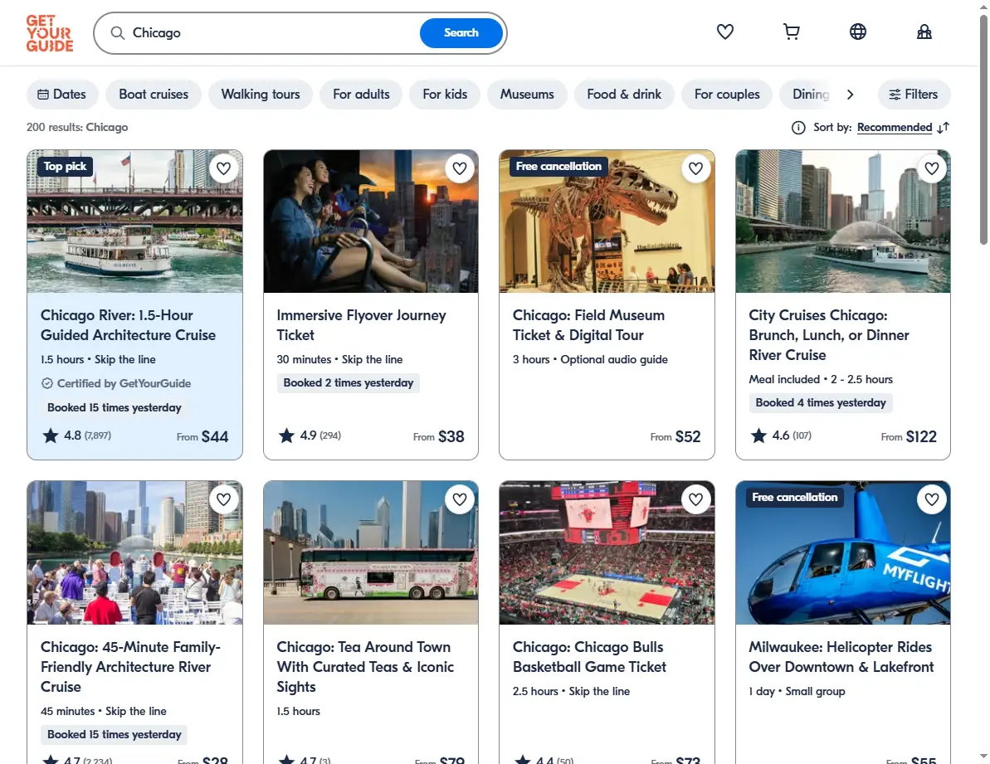Select the Food & drink filter chip
Viewport: 990px width, 764px height.
pos(624,95)
